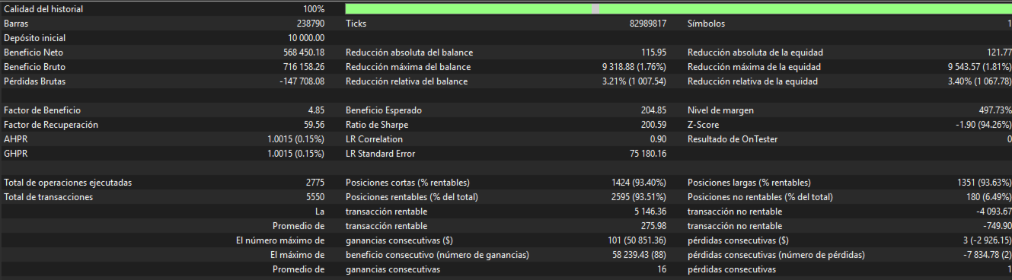Select the 'Calidad del historial' label

43,9
